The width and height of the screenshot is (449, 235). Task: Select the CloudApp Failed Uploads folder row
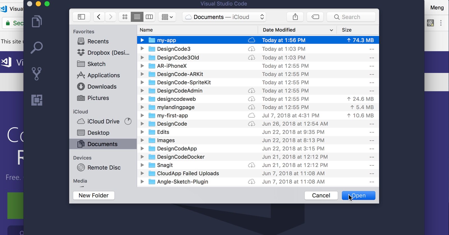pos(258,173)
